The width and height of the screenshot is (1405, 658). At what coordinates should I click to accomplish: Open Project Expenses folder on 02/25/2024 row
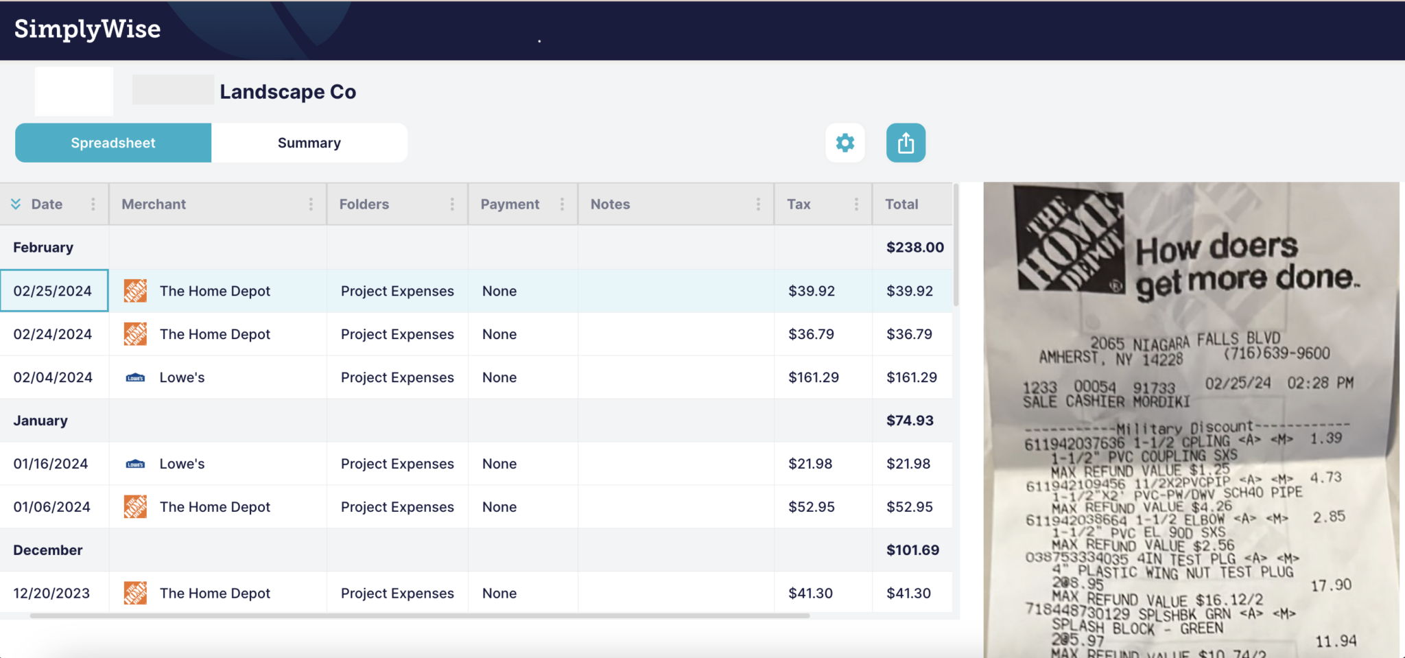click(397, 291)
